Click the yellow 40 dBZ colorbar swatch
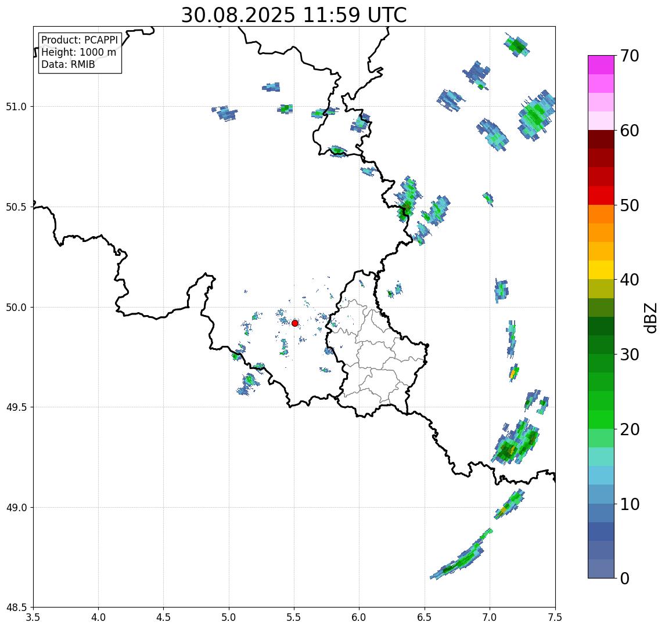This screenshot has height=629, width=665. point(601,270)
